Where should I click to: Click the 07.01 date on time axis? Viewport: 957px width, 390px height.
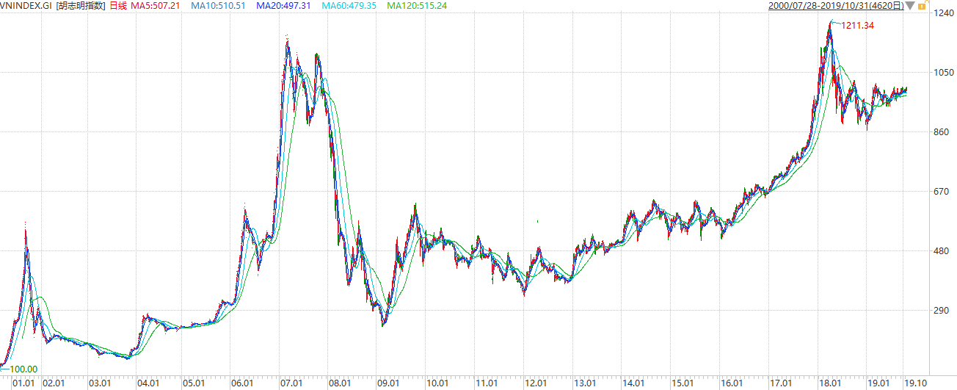292,383
